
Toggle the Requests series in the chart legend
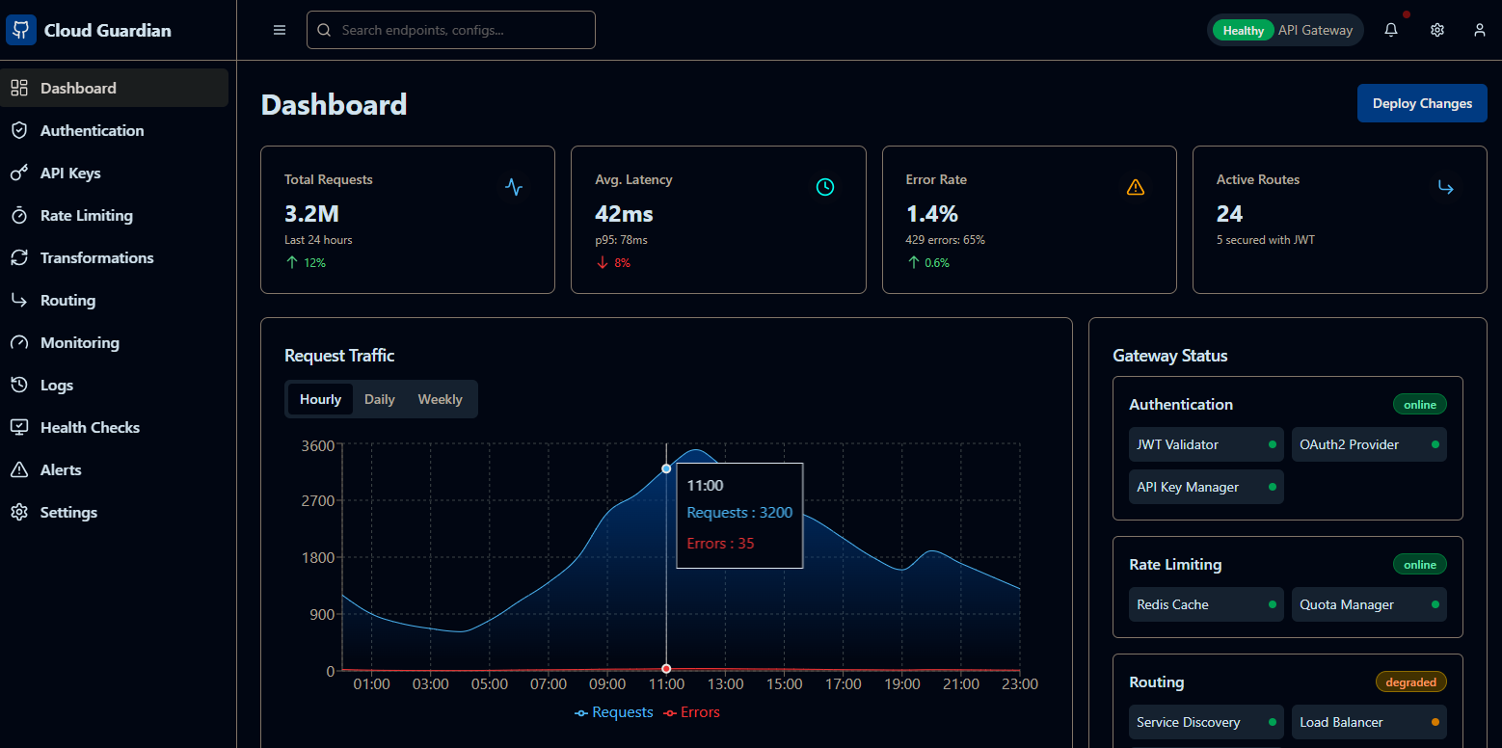coord(613,712)
